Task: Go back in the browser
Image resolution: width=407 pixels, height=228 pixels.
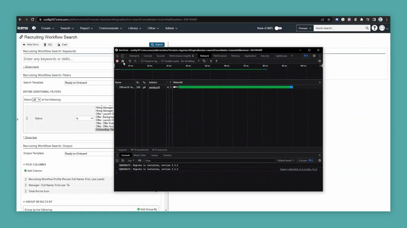Action: point(20,20)
